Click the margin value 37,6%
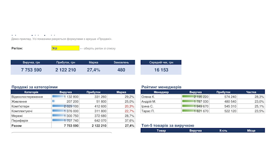 pos(129,121)
